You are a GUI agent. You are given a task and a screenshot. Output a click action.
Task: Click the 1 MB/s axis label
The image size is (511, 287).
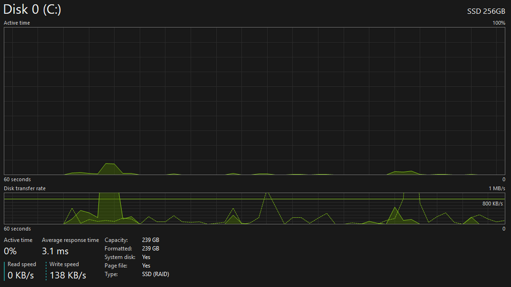coord(497,188)
